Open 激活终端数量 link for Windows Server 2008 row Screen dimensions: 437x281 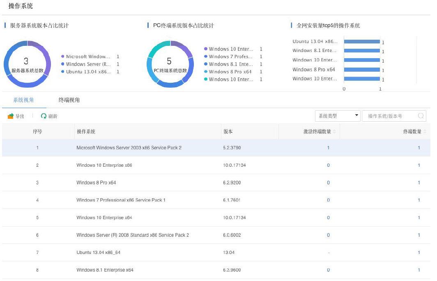tap(328, 235)
